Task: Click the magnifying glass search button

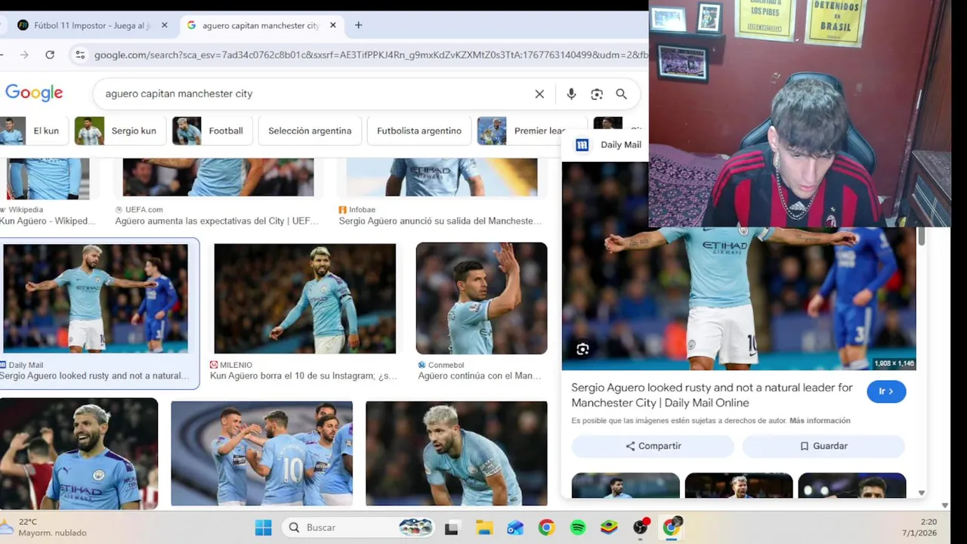Action: pyautogui.click(x=621, y=94)
